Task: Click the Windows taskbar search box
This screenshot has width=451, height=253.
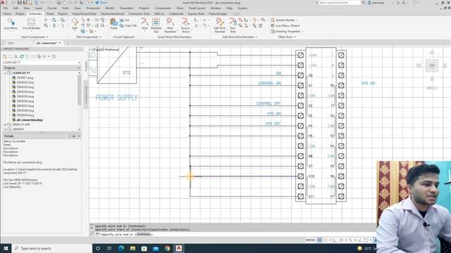Action: (x=51, y=248)
